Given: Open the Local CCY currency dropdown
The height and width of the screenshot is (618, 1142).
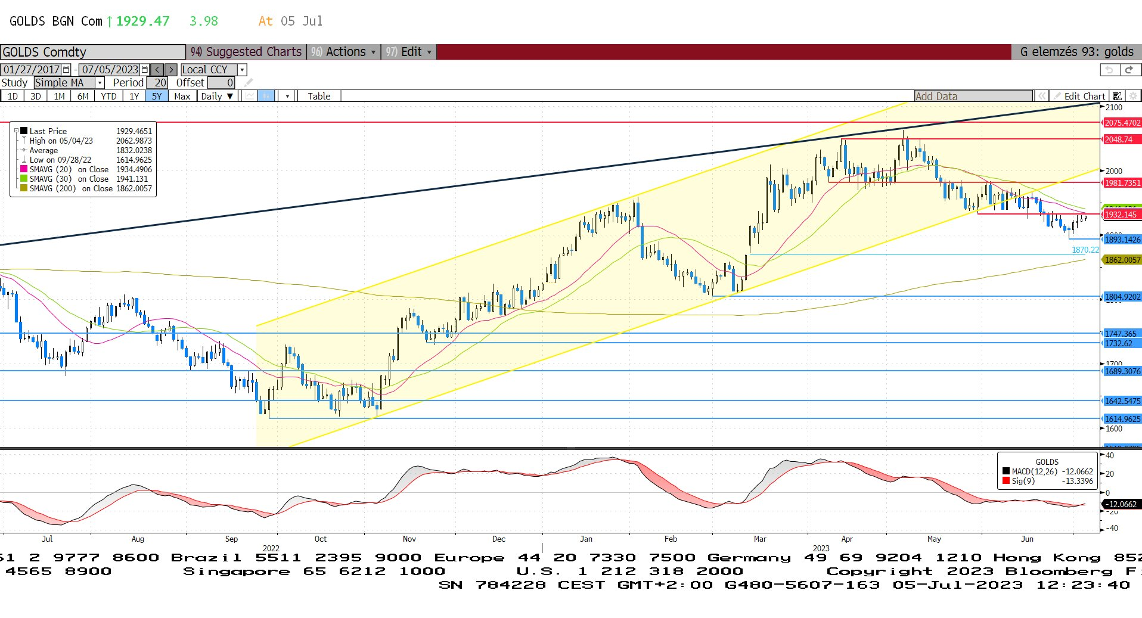Looking at the screenshot, I should [242, 70].
